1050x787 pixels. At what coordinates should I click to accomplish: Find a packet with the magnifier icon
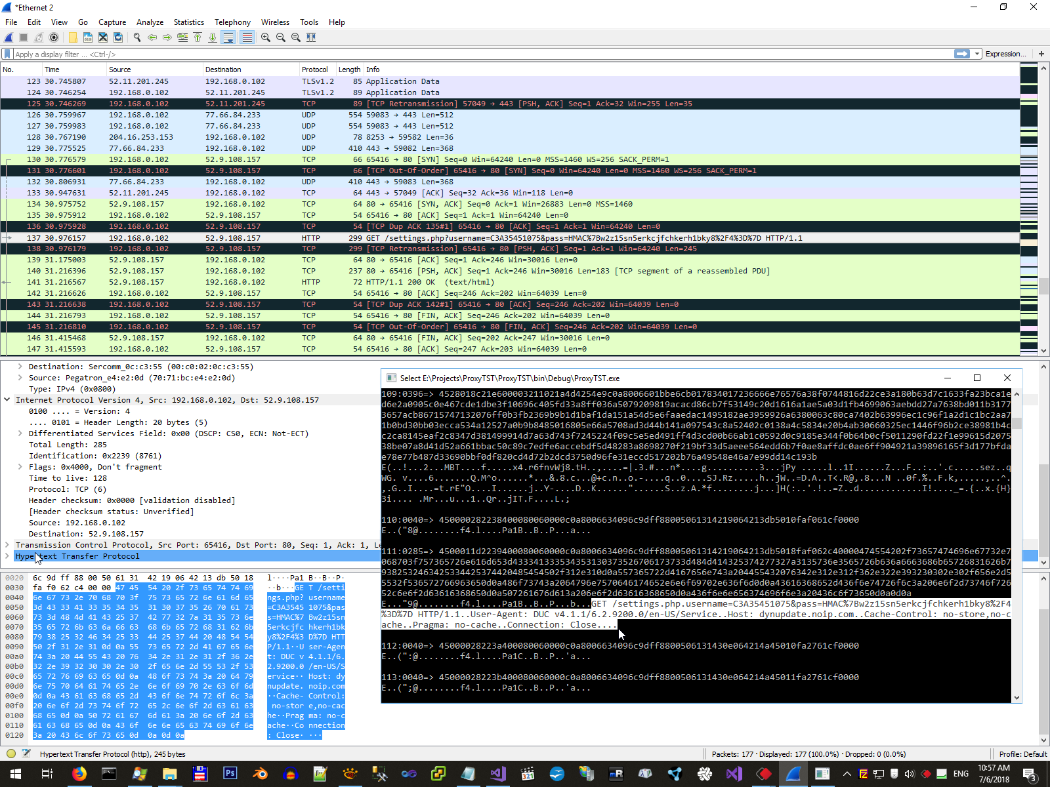pos(137,37)
